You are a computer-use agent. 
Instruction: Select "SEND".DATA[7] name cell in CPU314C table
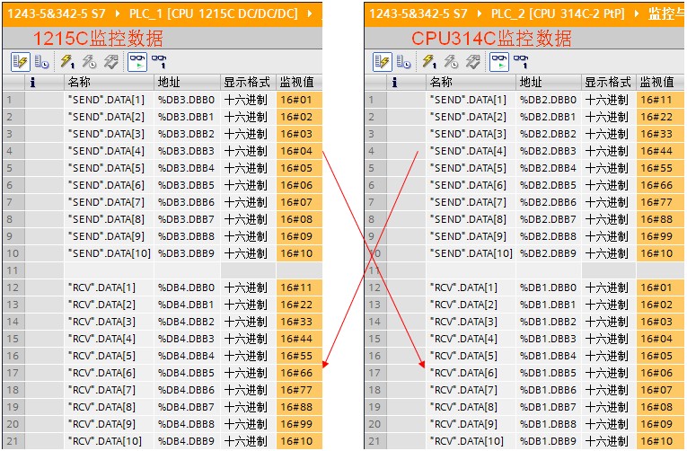(x=471, y=202)
